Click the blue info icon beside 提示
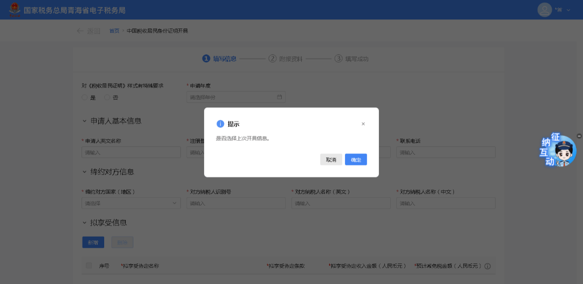Screen dimensions: 583x284 point(220,124)
